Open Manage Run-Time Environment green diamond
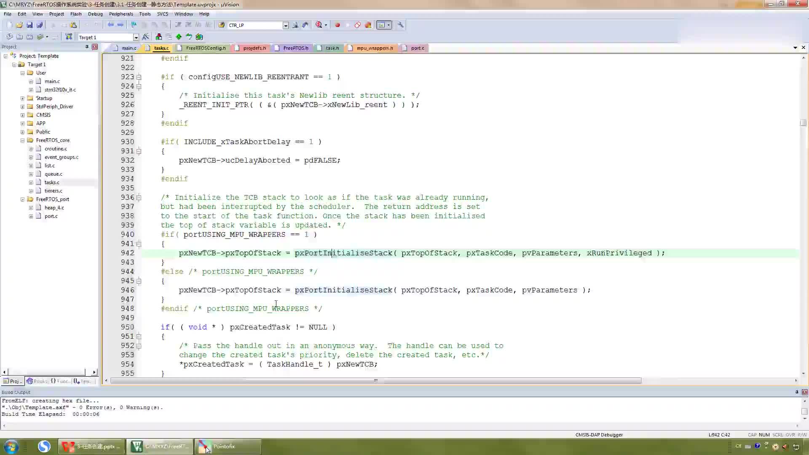 point(179,37)
